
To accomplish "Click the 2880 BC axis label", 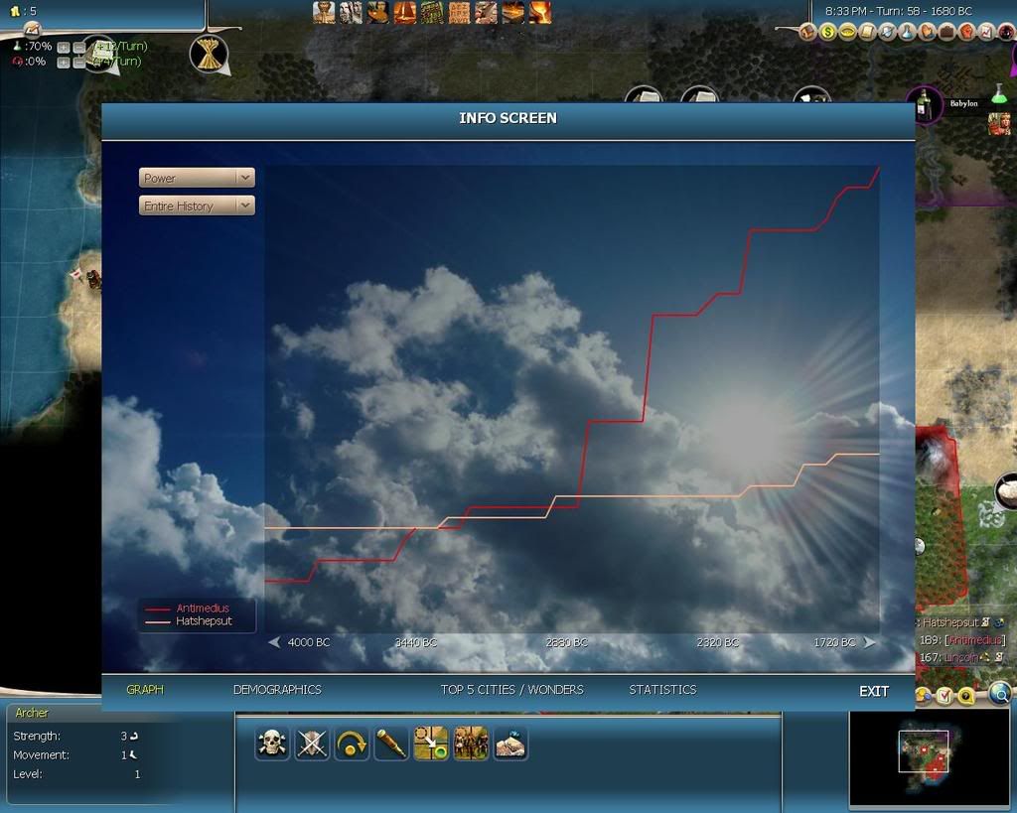I will click(x=567, y=642).
